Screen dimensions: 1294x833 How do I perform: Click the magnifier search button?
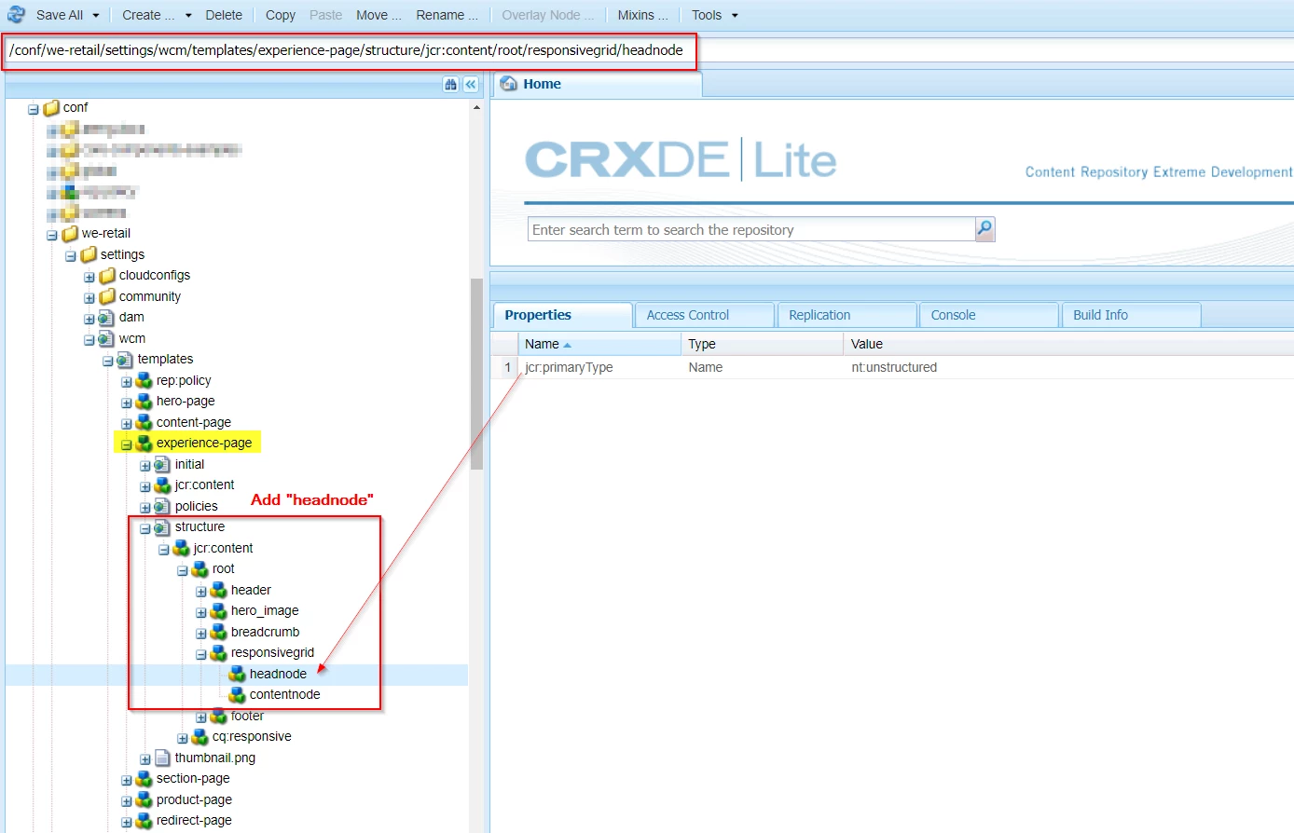(x=985, y=229)
